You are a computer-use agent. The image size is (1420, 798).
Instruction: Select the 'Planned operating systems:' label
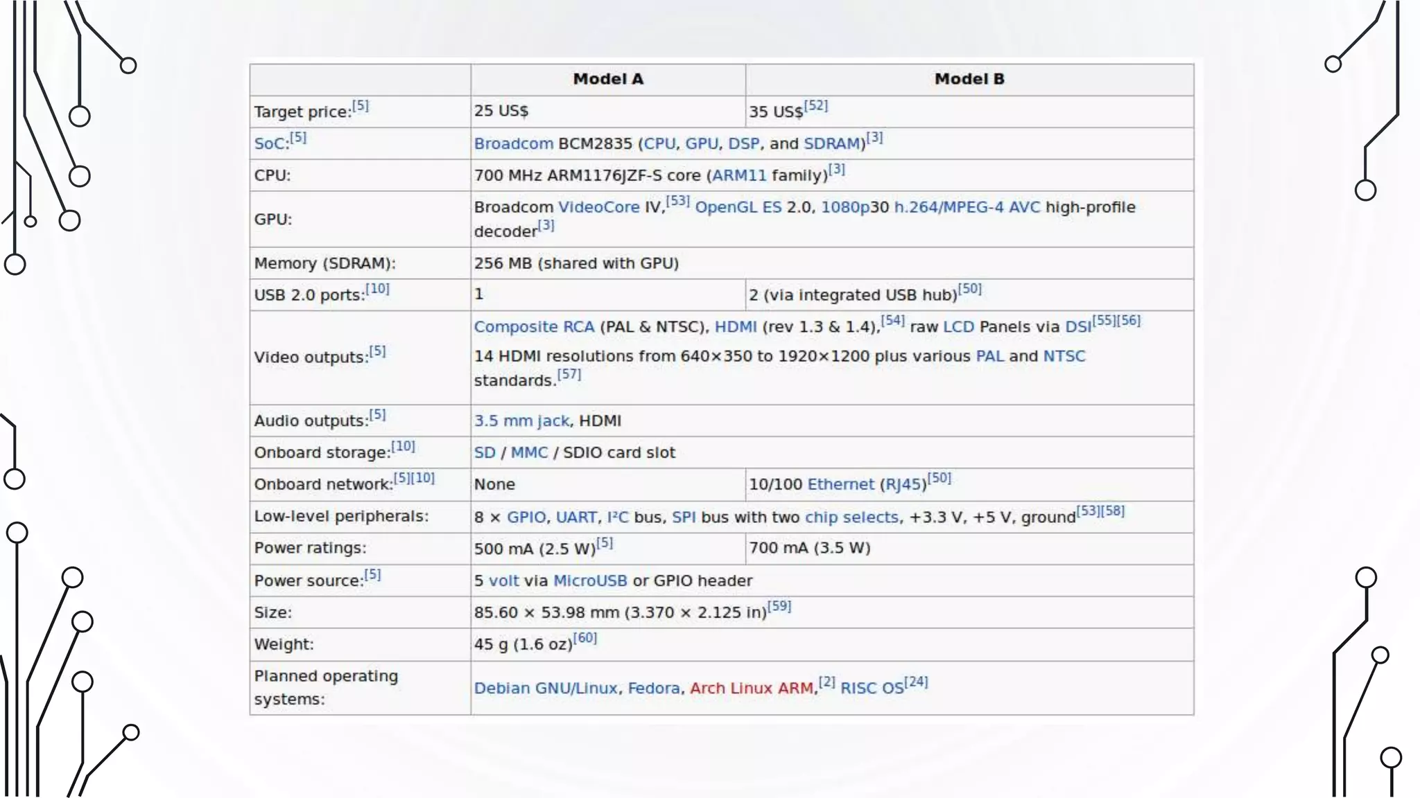(x=326, y=687)
